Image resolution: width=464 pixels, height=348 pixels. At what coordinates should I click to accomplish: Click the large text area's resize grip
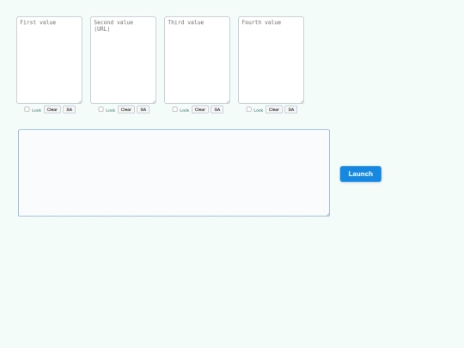tap(327, 214)
